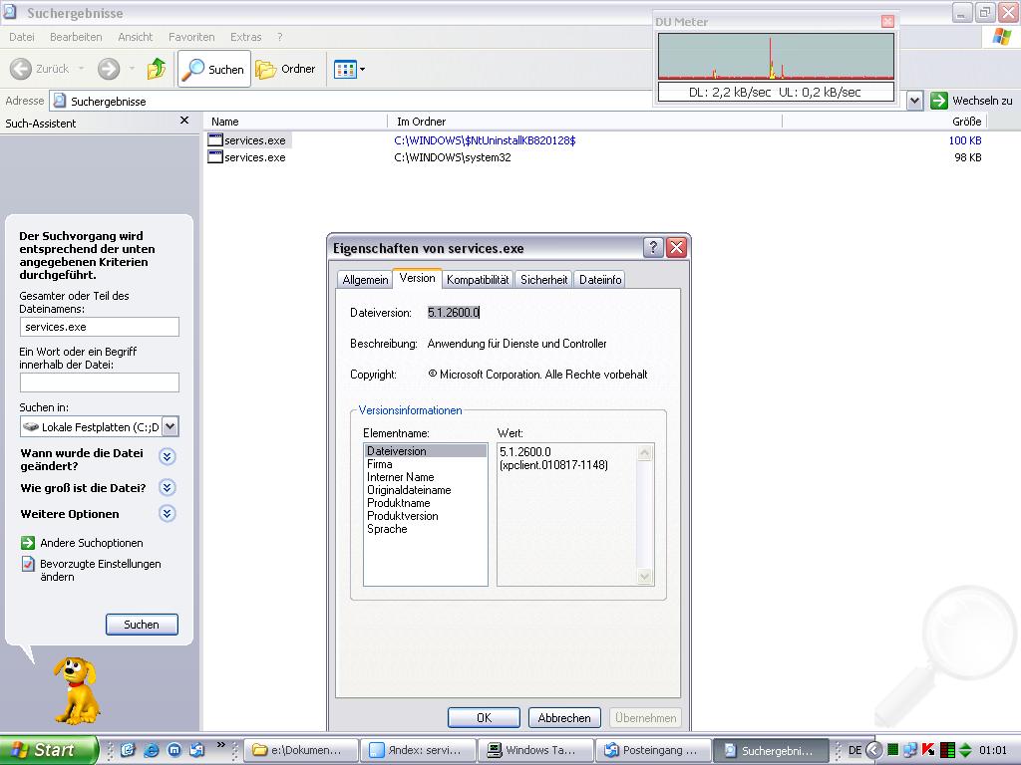Open the Favoriten menu
1021x765 pixels.
191,37
